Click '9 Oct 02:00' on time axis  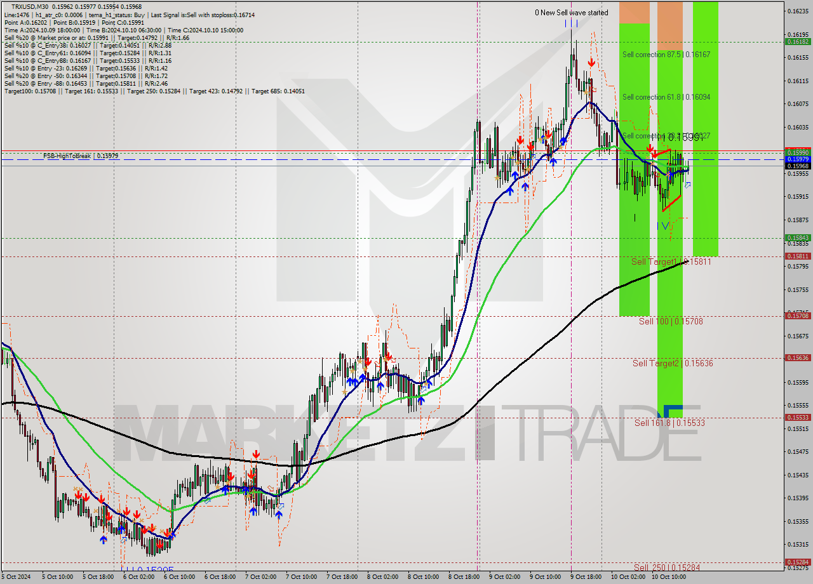505,577
